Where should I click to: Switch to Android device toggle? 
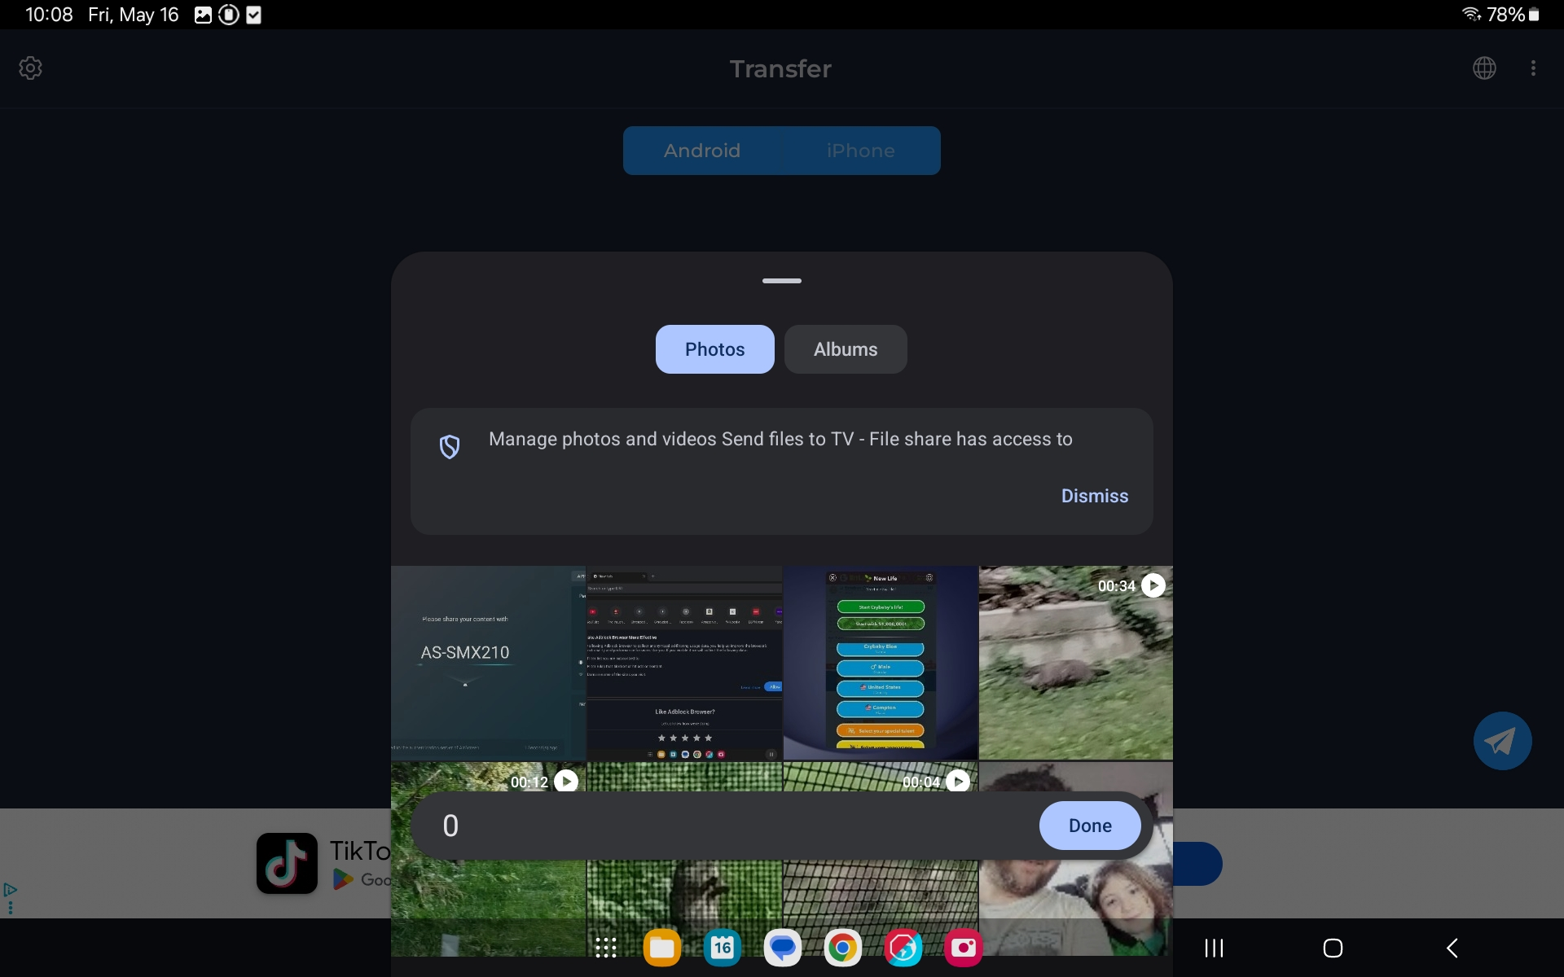(702, 151)
